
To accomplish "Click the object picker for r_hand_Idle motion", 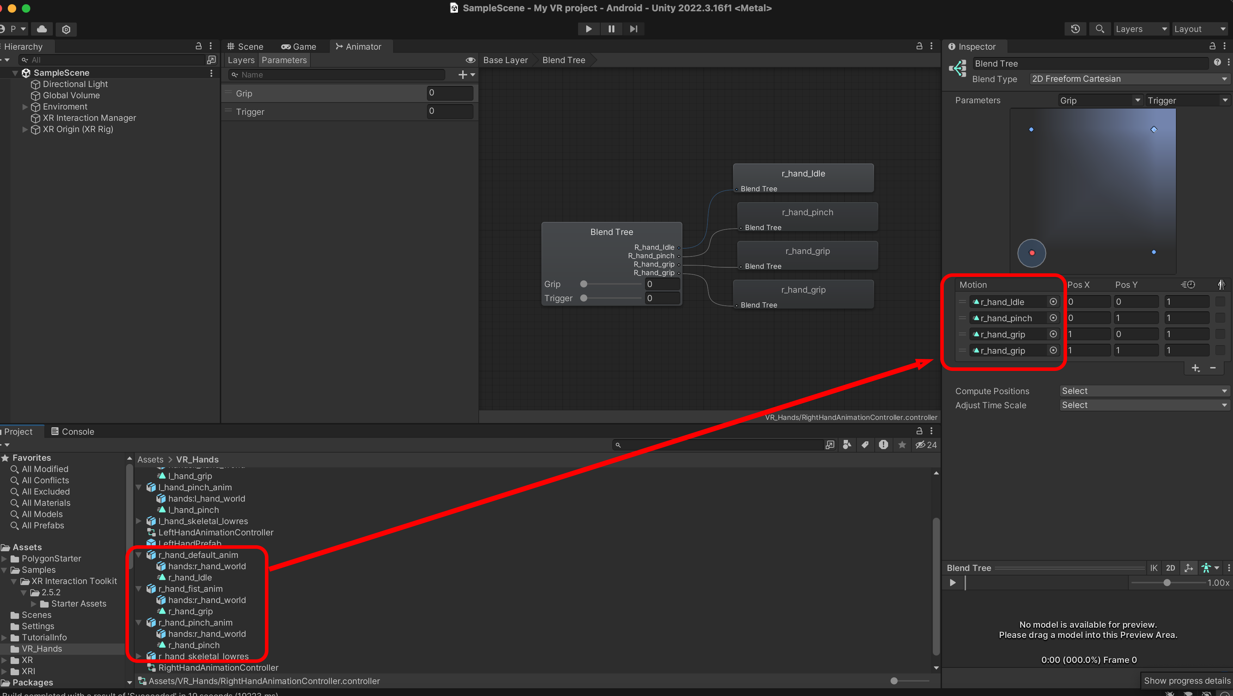I will tap(1053, 302).
